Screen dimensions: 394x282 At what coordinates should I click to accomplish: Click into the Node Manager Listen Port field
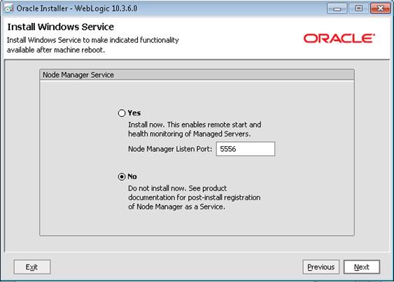[246, 149]
